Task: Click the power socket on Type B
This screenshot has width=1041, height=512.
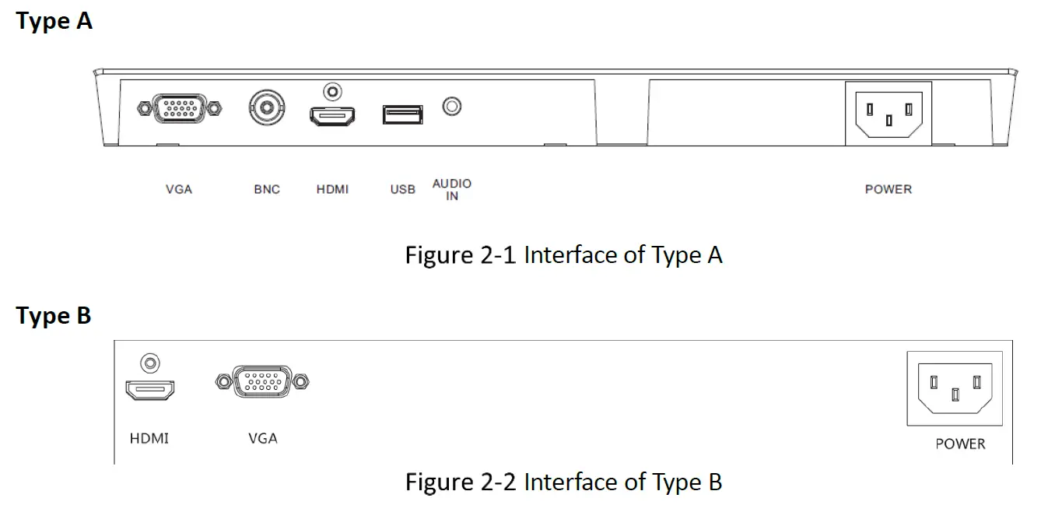Action: [955, 388]
